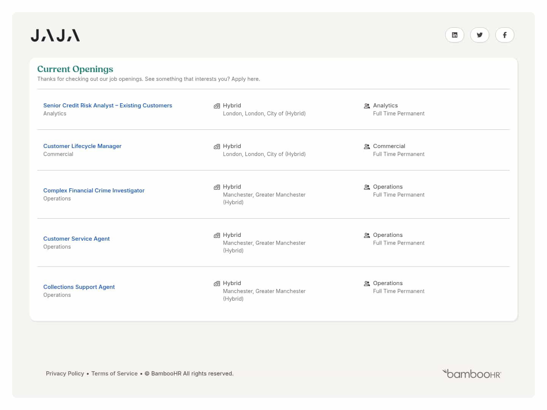Click Manchester location in Complex Financial Crime row

(264, 199)
